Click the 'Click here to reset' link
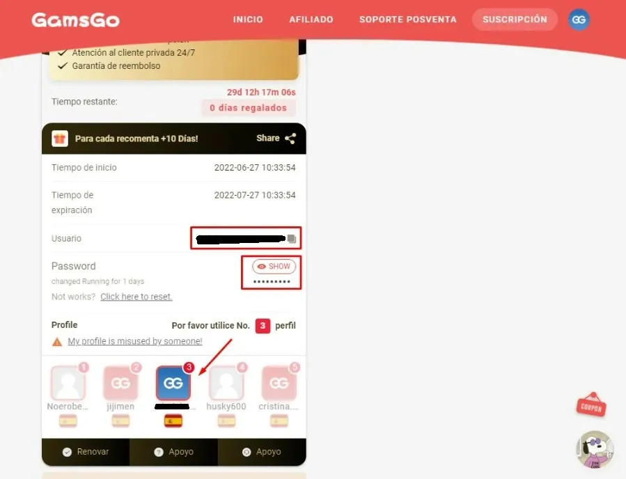The width and height of the screenshot is (626, 479). [136, 297]
